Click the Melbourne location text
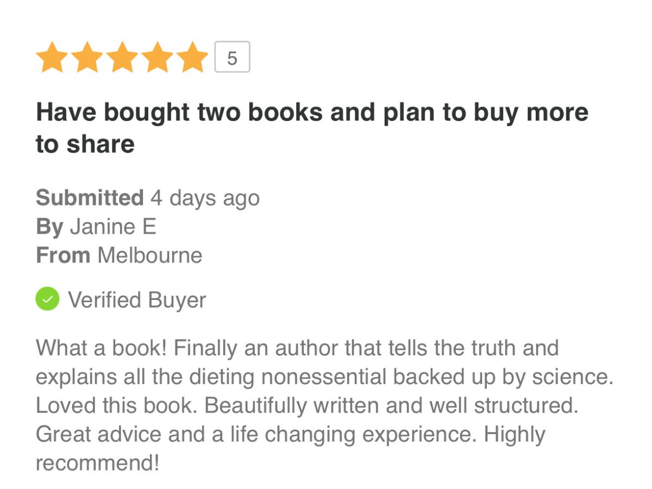 coord(150,255)
